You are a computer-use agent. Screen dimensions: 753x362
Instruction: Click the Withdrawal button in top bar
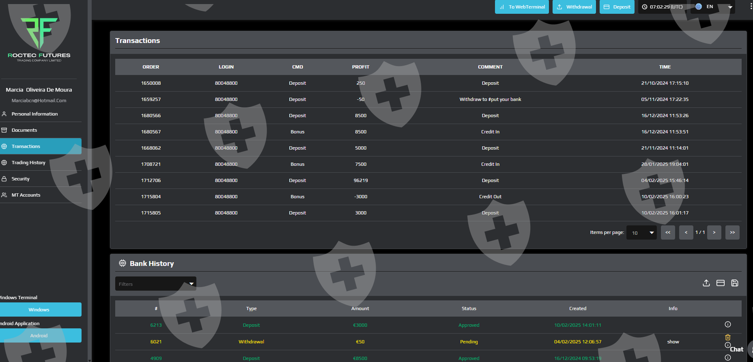pyautogui.click(x=574, y=7)
